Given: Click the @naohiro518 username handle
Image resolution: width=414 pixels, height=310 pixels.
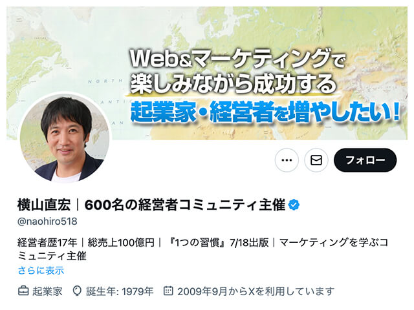Looking at the screenshot, I should [47, 221].
